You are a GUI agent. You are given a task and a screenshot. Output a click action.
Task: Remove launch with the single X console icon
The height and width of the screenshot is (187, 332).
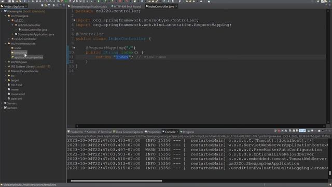(282, 130)
